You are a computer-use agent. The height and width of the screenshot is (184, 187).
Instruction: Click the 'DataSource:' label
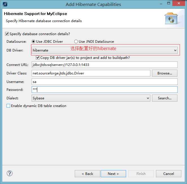[x=16, y=42]
